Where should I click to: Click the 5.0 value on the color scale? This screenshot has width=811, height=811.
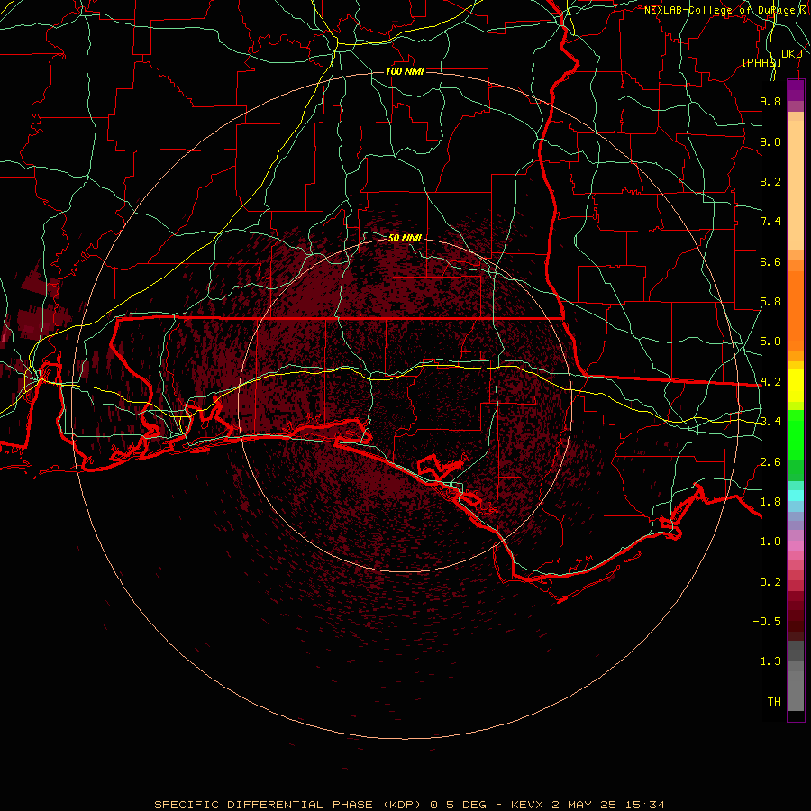770,342
